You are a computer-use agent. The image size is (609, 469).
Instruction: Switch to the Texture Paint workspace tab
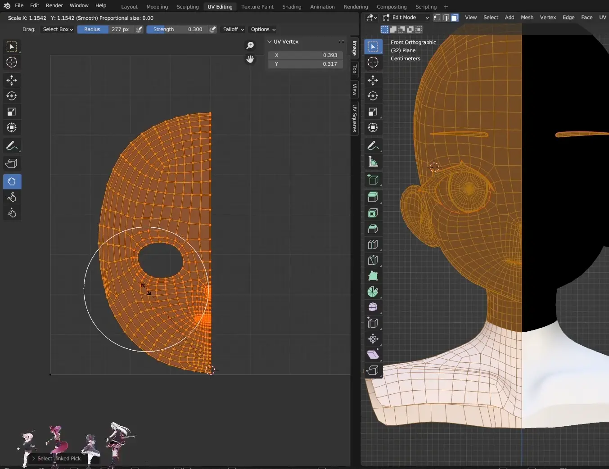(x=257, y=7)
